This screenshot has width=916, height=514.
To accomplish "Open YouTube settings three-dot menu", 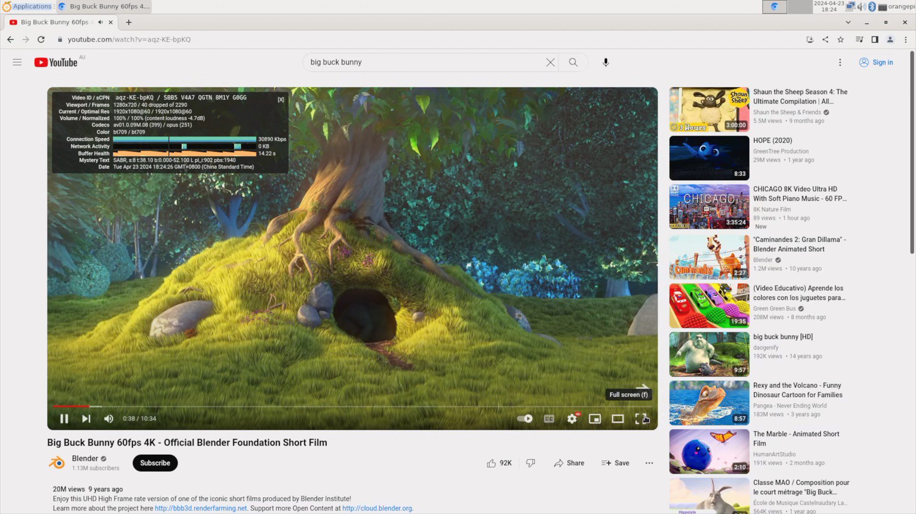I will pyautogui.click(x=840, y=62).
